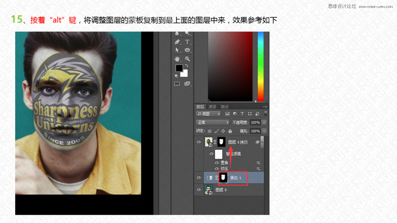Screen dimensions: 397x223
Task: Toggle Quick Mask mode
Action: 177,84
